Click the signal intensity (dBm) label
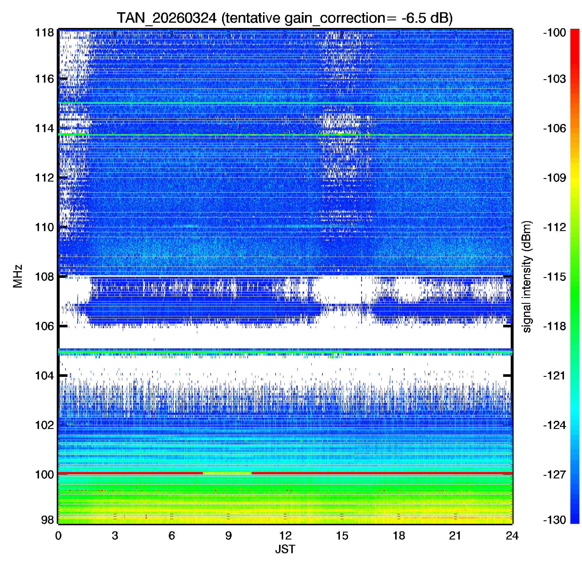This screenshot has width=582, height=582. pos(527,276)
